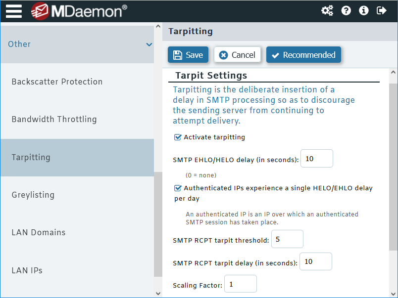The width and height of the screenshot is (398, 298).
Task: Disable the Activate tarpitting checkbox
Action: click(178, 137)
